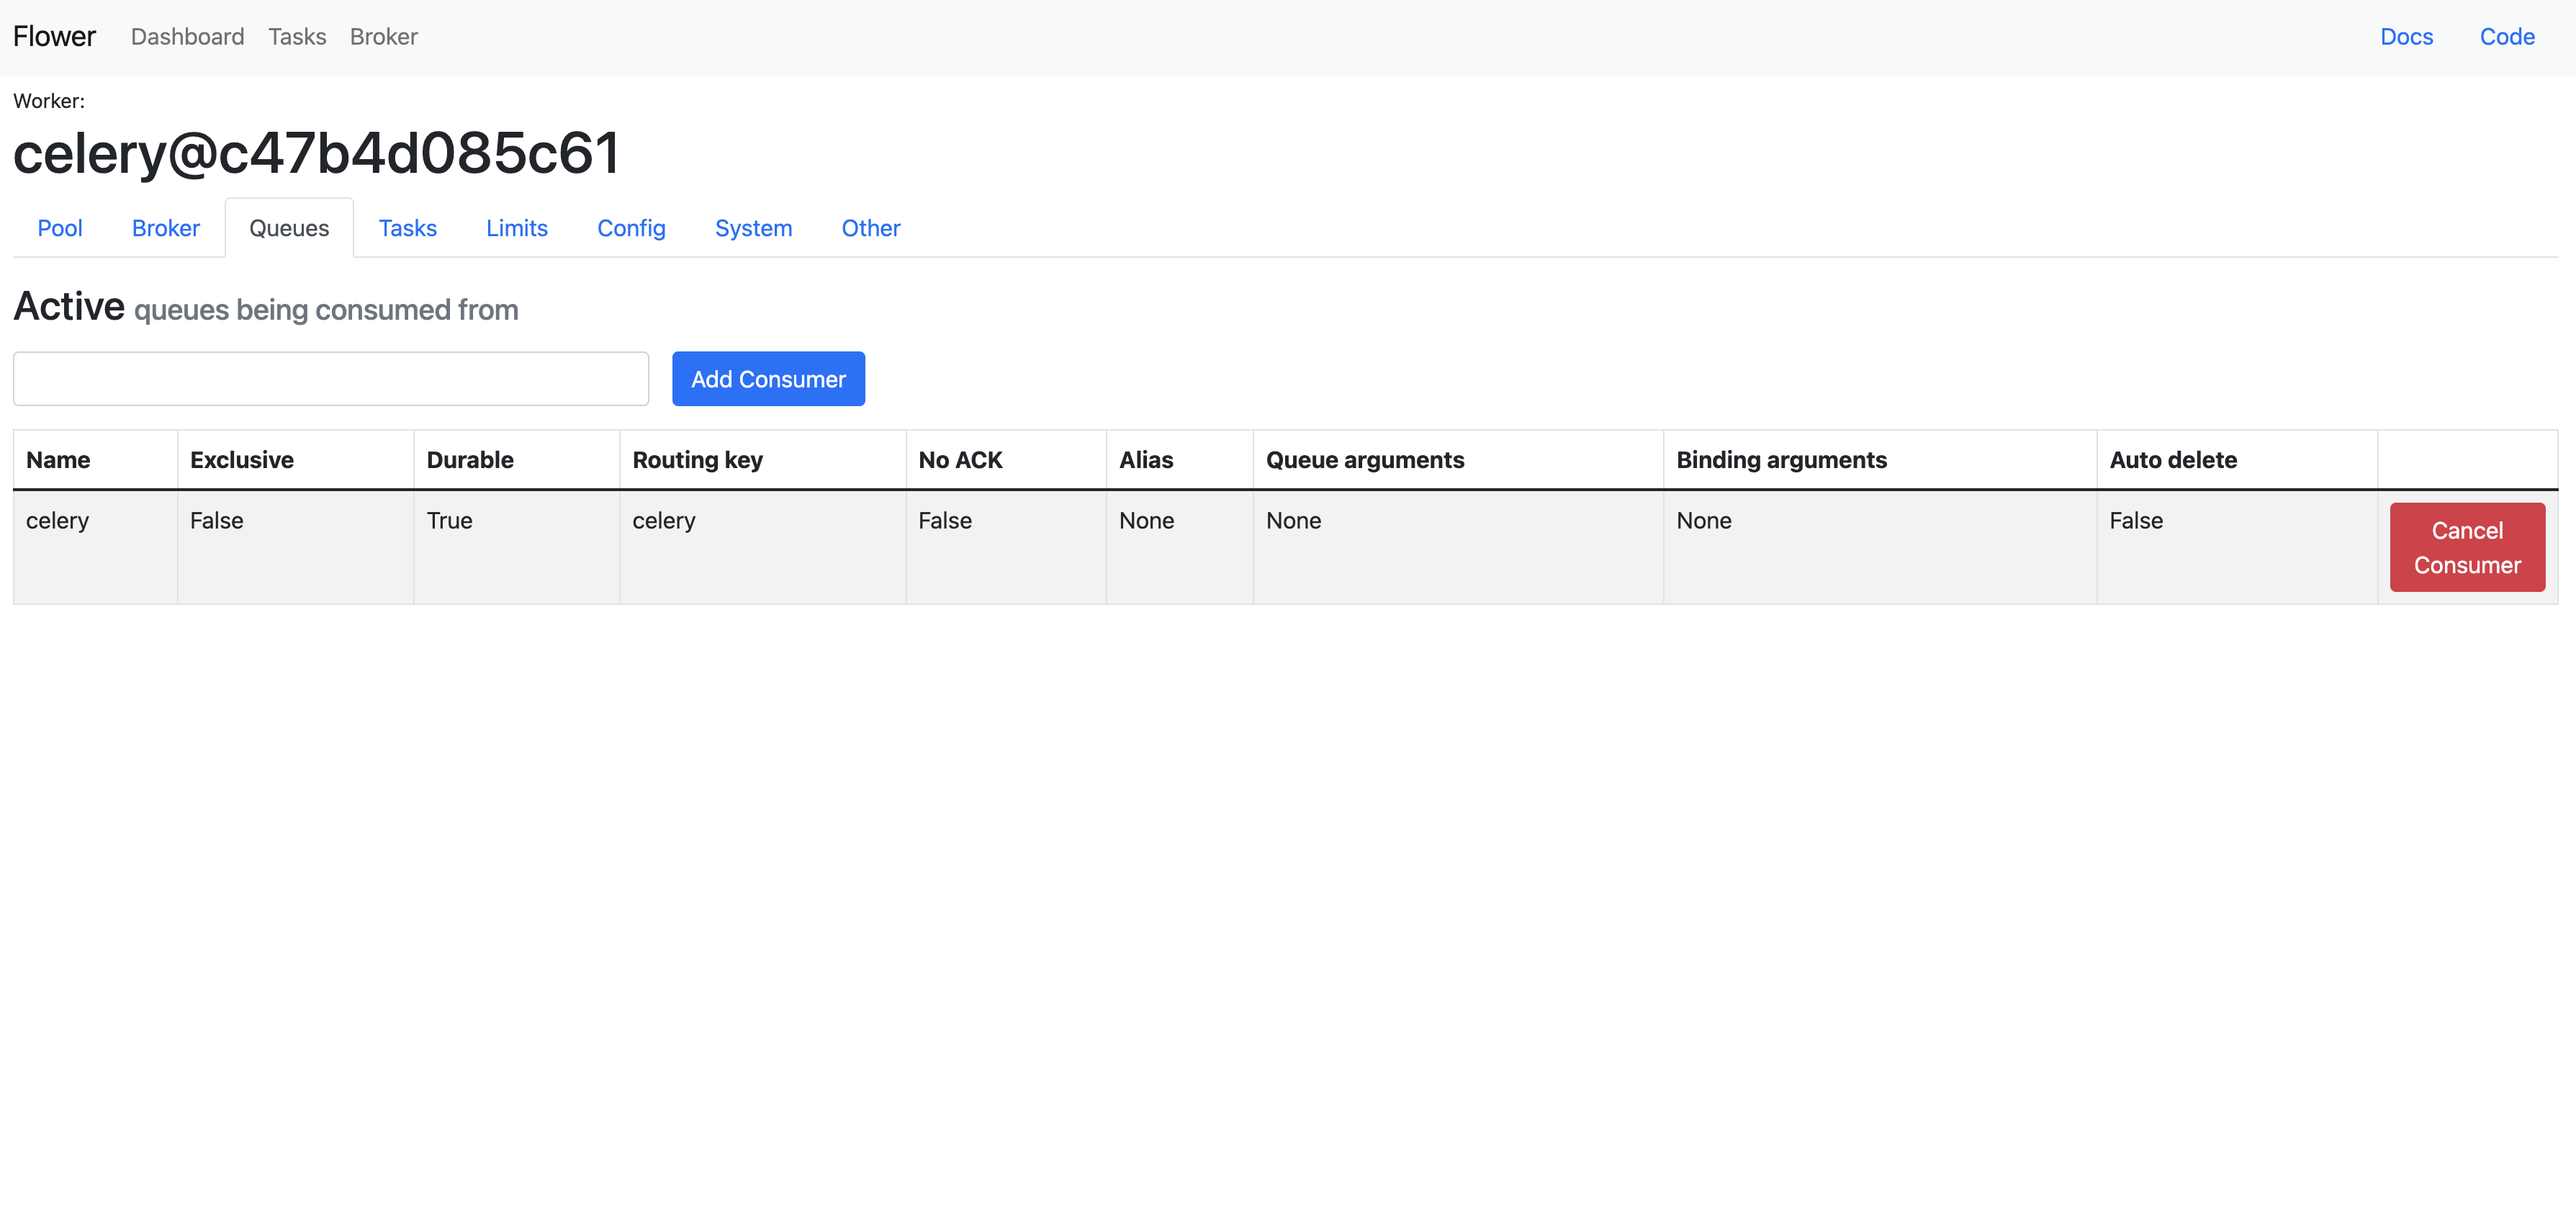Open the Broker page in navbar

click(383, 37)
